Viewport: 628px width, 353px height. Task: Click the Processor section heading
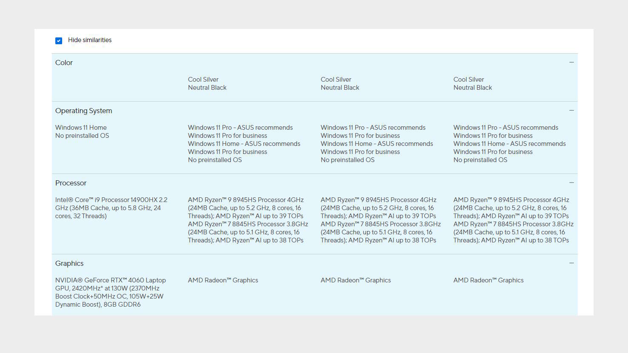(71, 183)
